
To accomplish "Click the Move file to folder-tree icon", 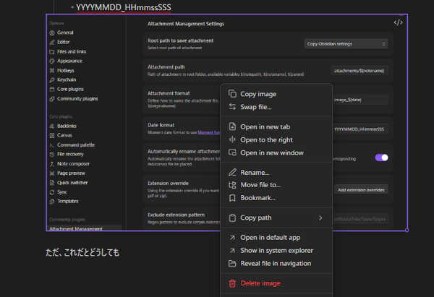I will 232,185.
